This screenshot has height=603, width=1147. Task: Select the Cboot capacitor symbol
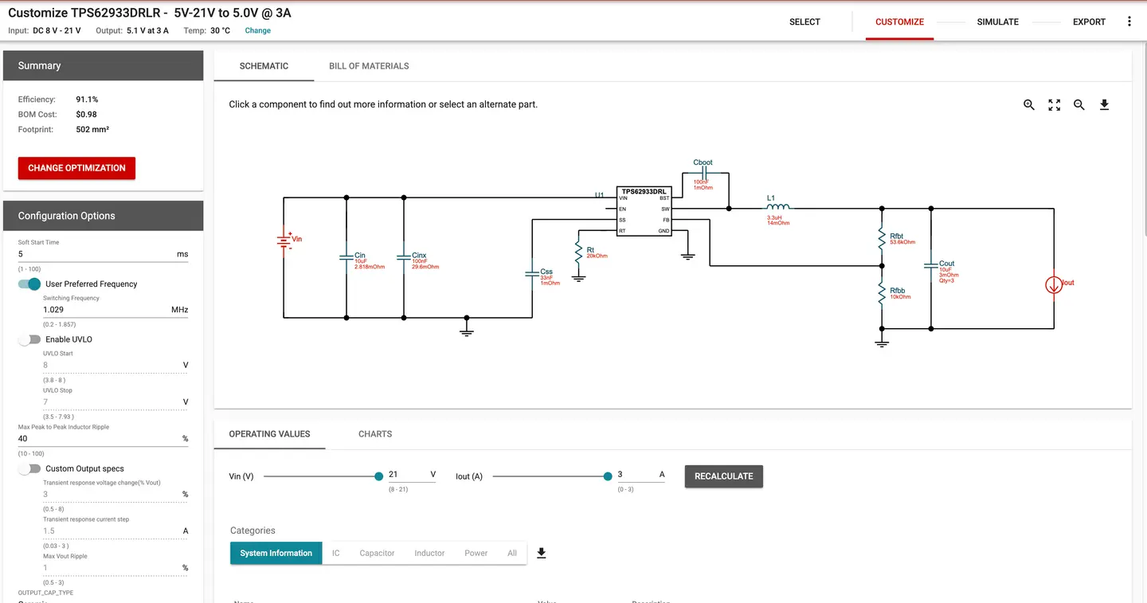703,173
